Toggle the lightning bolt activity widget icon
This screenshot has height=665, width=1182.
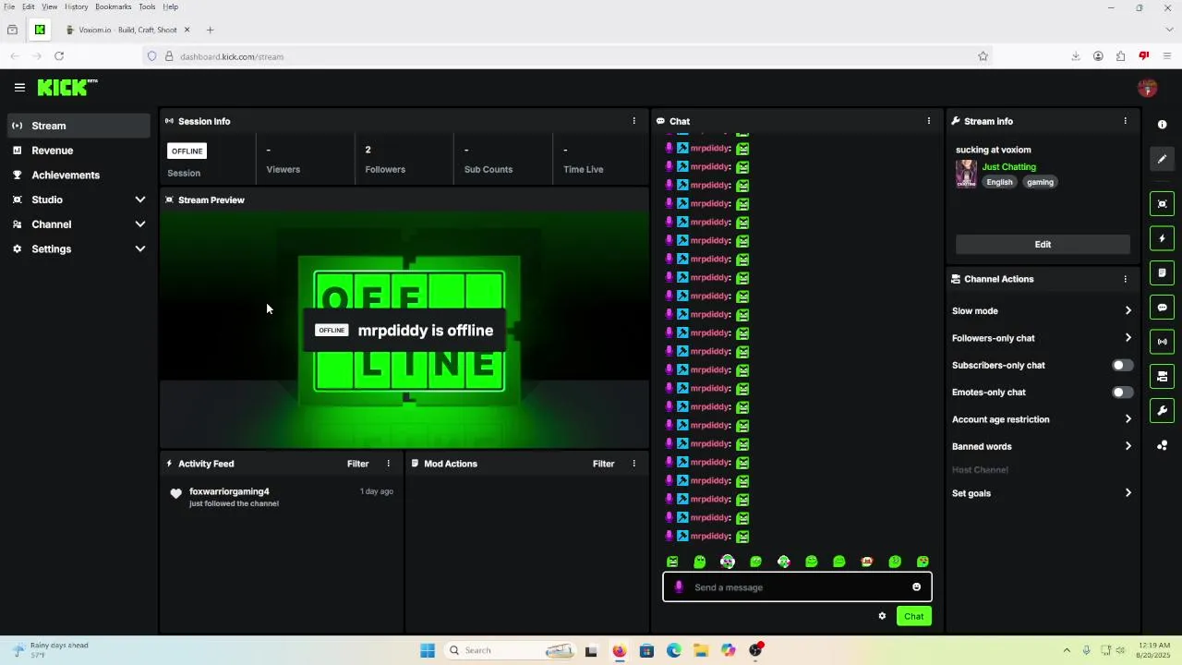(1163, 238)
